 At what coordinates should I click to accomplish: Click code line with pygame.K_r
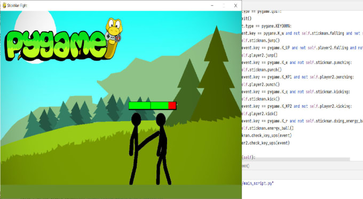(302, 121)
